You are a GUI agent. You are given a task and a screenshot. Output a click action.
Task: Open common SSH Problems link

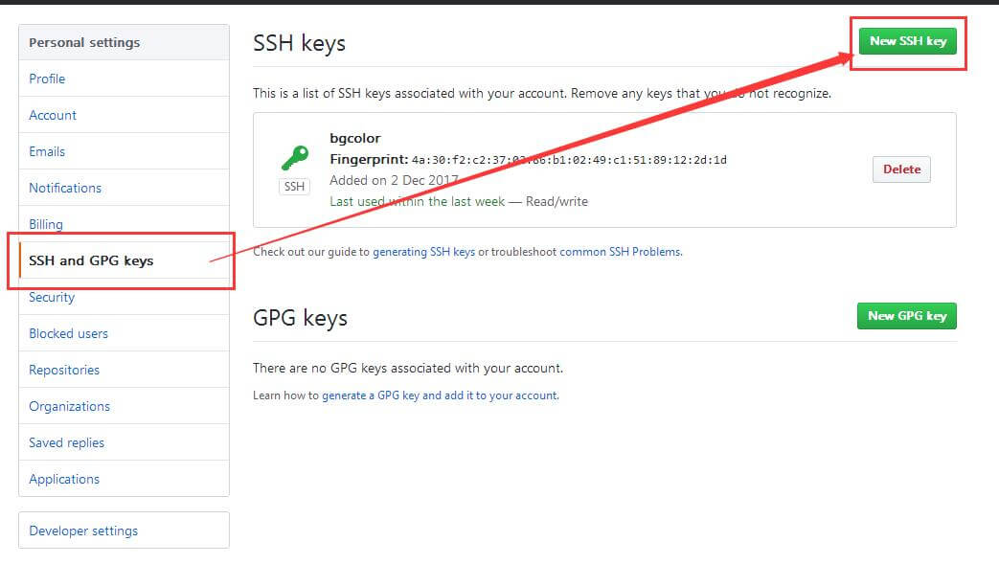coord(621,252)
